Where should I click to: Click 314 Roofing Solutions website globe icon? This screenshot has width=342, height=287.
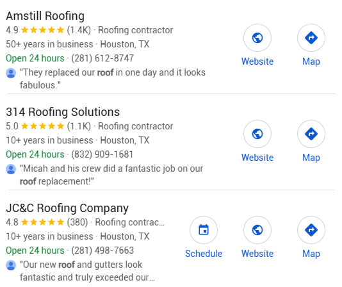(257, 134)
